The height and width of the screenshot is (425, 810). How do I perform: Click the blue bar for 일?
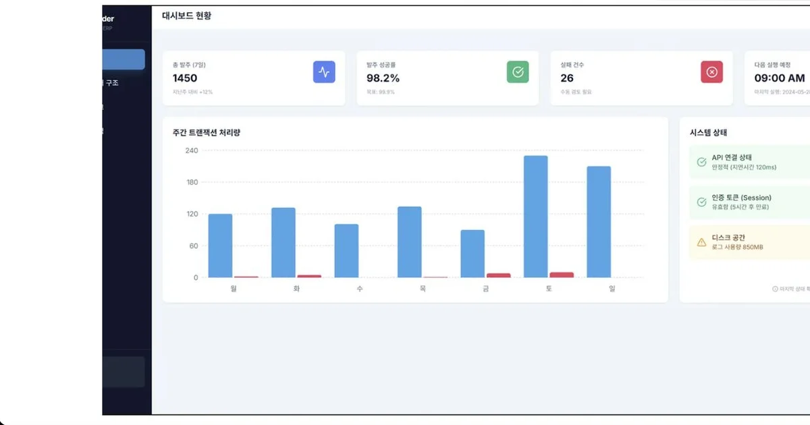click(x=599, y=222)
